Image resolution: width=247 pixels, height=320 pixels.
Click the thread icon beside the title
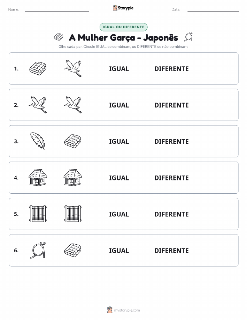(188, 37)
